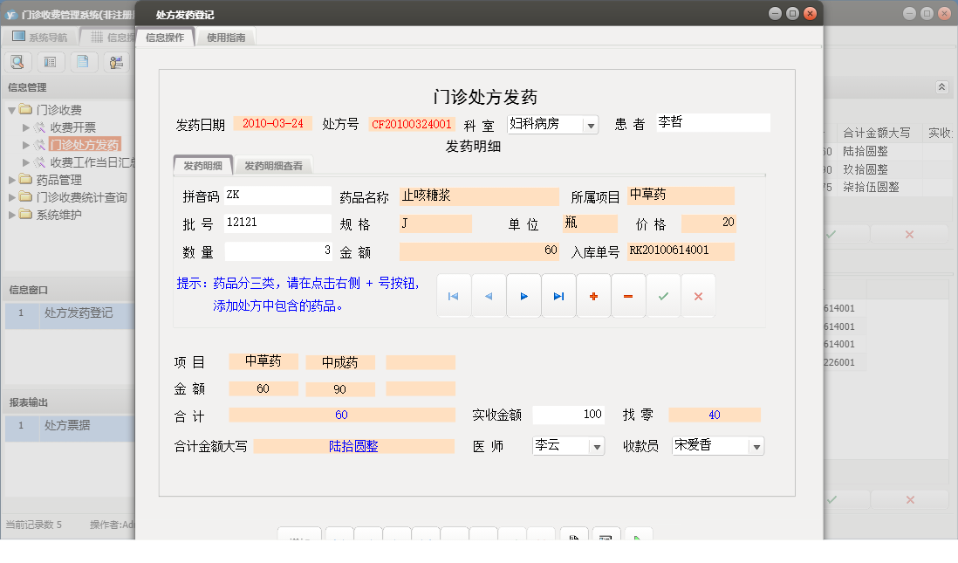Image resolution: width=958 pixels, height=563 pixels.
Task: Click the red X to cancel the entry
Action: [x=697, y=295]
